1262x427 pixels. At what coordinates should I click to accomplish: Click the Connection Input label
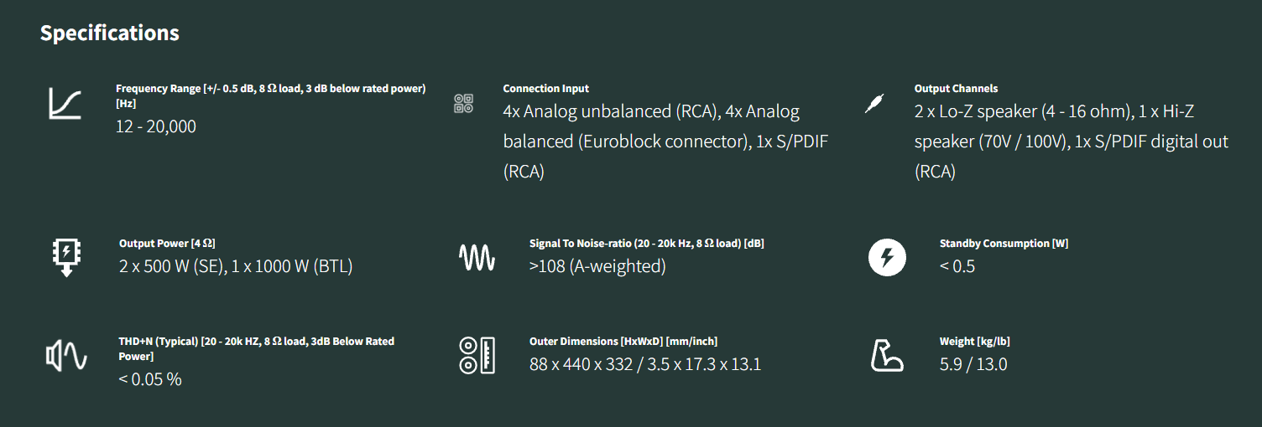point(545,88)
